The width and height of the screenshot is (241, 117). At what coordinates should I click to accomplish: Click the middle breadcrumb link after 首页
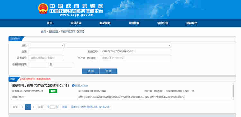click(53, 32)
